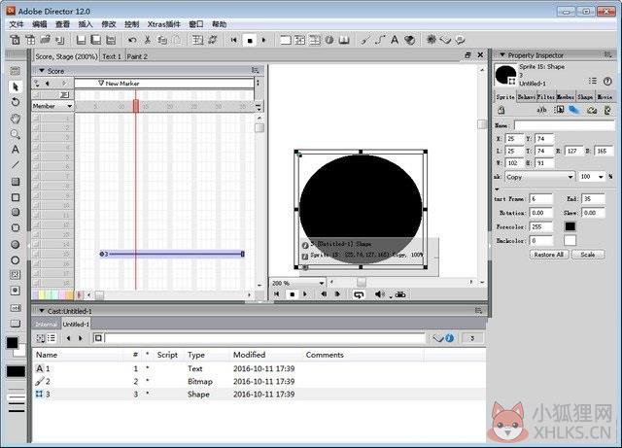
Task: Select the Line tool
Action: point(16,165)
